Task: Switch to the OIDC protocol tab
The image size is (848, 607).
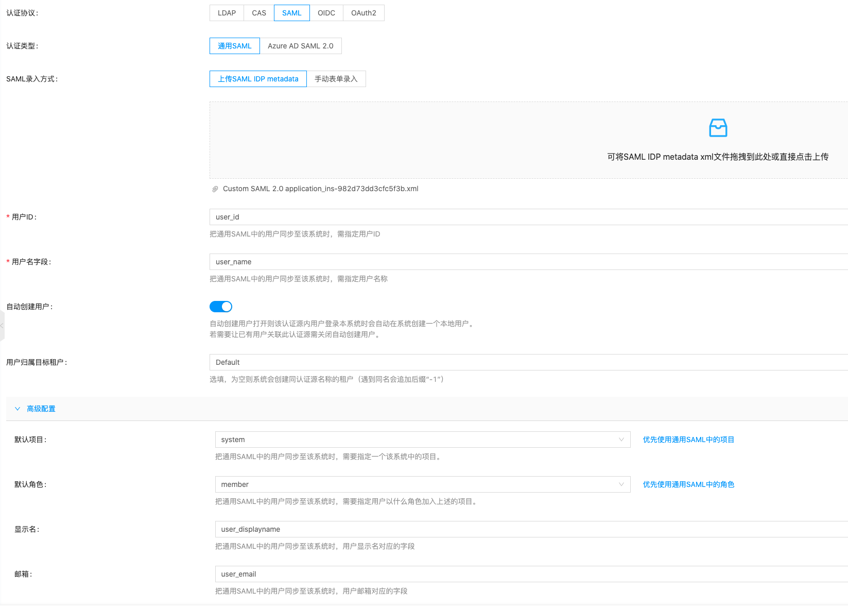Action: click(x=326, y=13)
